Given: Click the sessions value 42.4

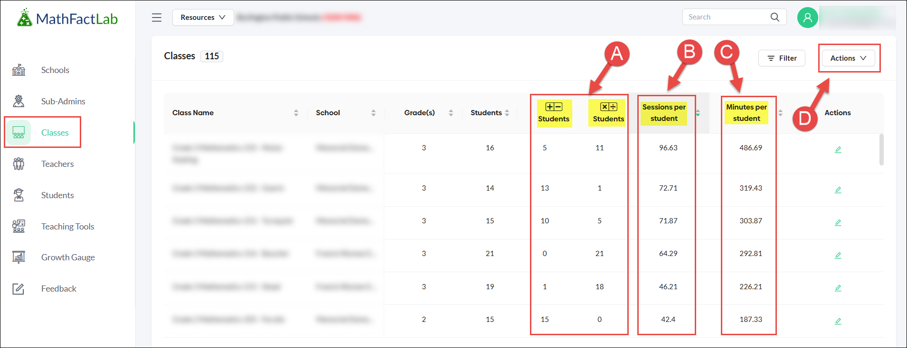Looking at the screenshot, I should [668, 320].
